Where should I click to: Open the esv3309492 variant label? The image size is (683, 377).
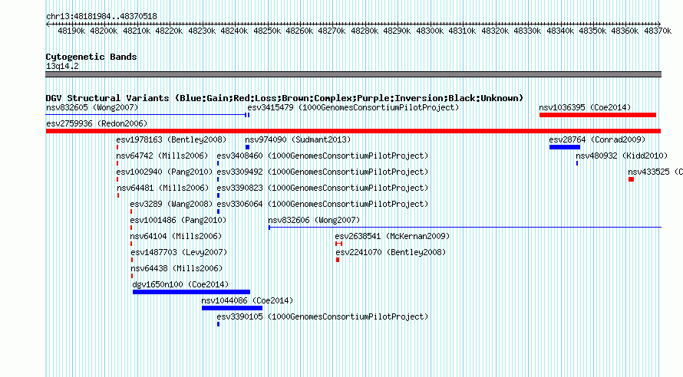click(x=322, y=172)
